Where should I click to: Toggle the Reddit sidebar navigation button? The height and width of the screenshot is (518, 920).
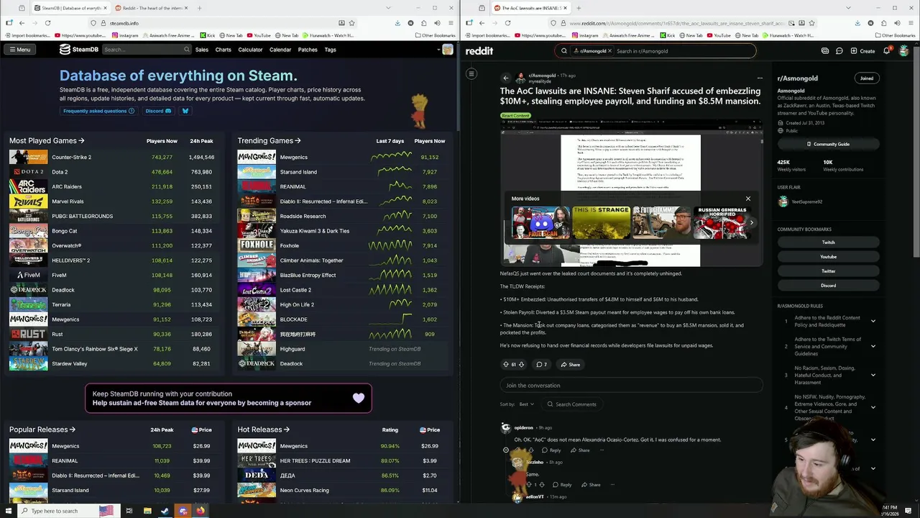[471, 73]
